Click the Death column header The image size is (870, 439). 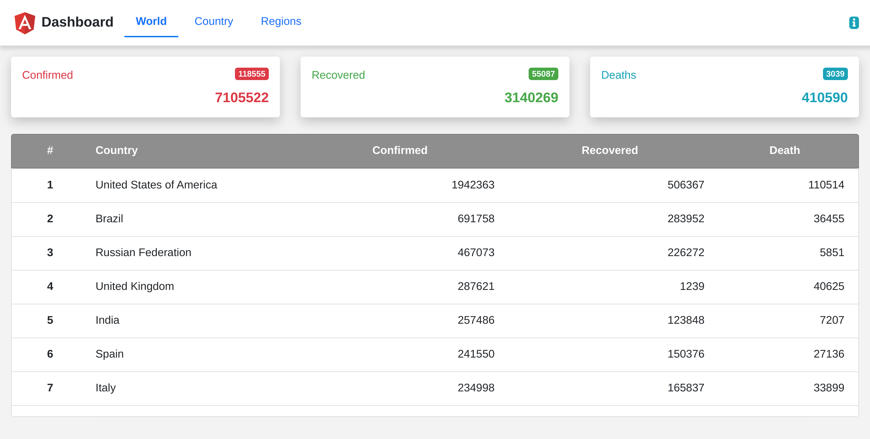[784, 150]
